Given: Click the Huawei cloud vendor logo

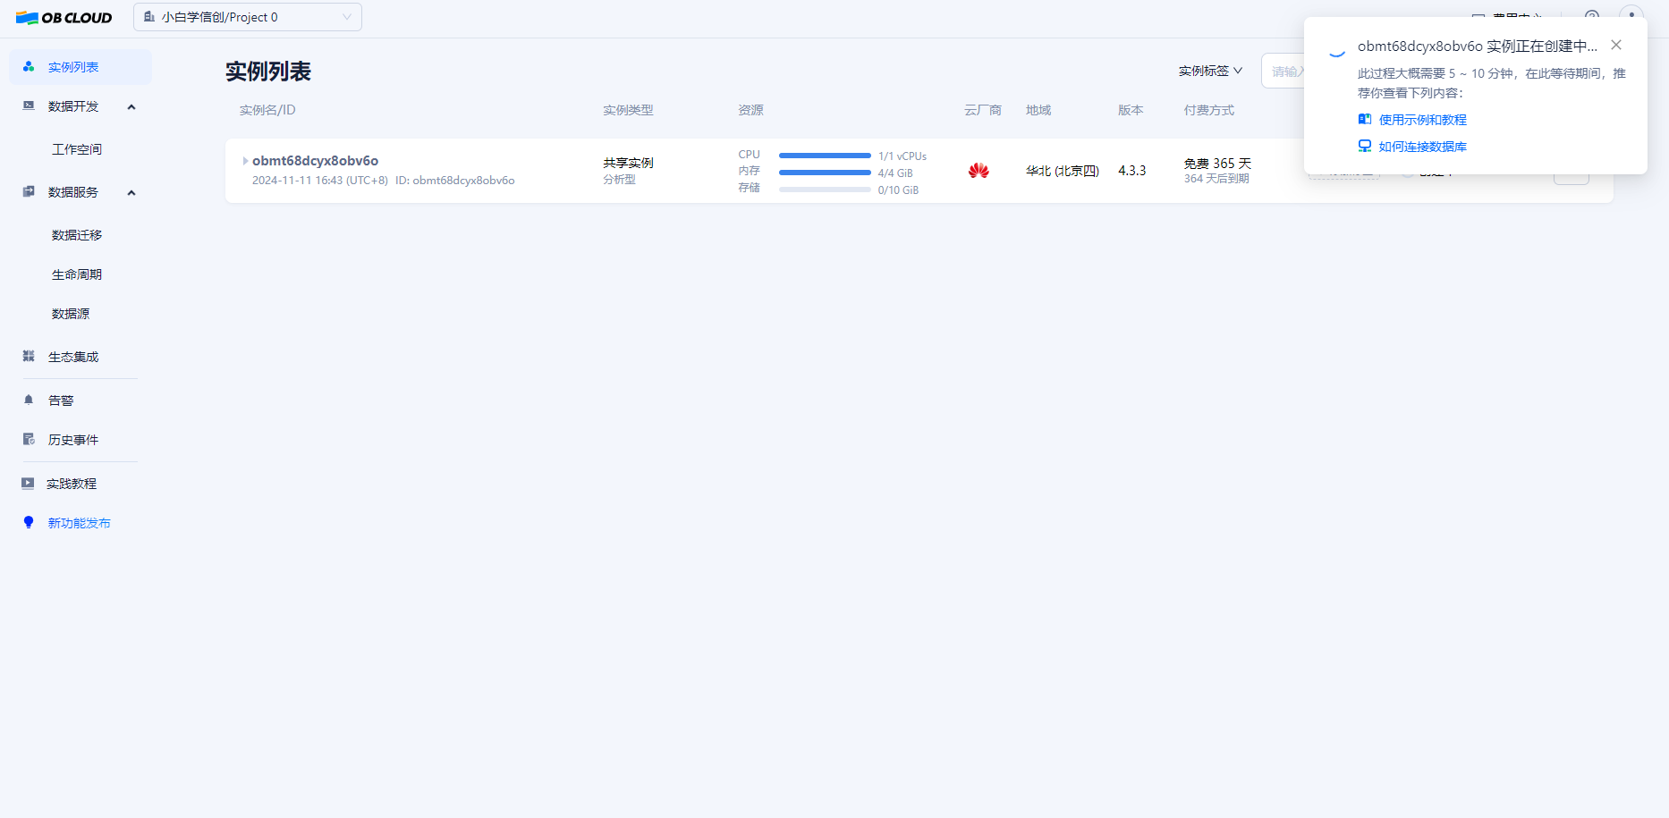Looking at the screenshot, I should (x=979, y=170).
